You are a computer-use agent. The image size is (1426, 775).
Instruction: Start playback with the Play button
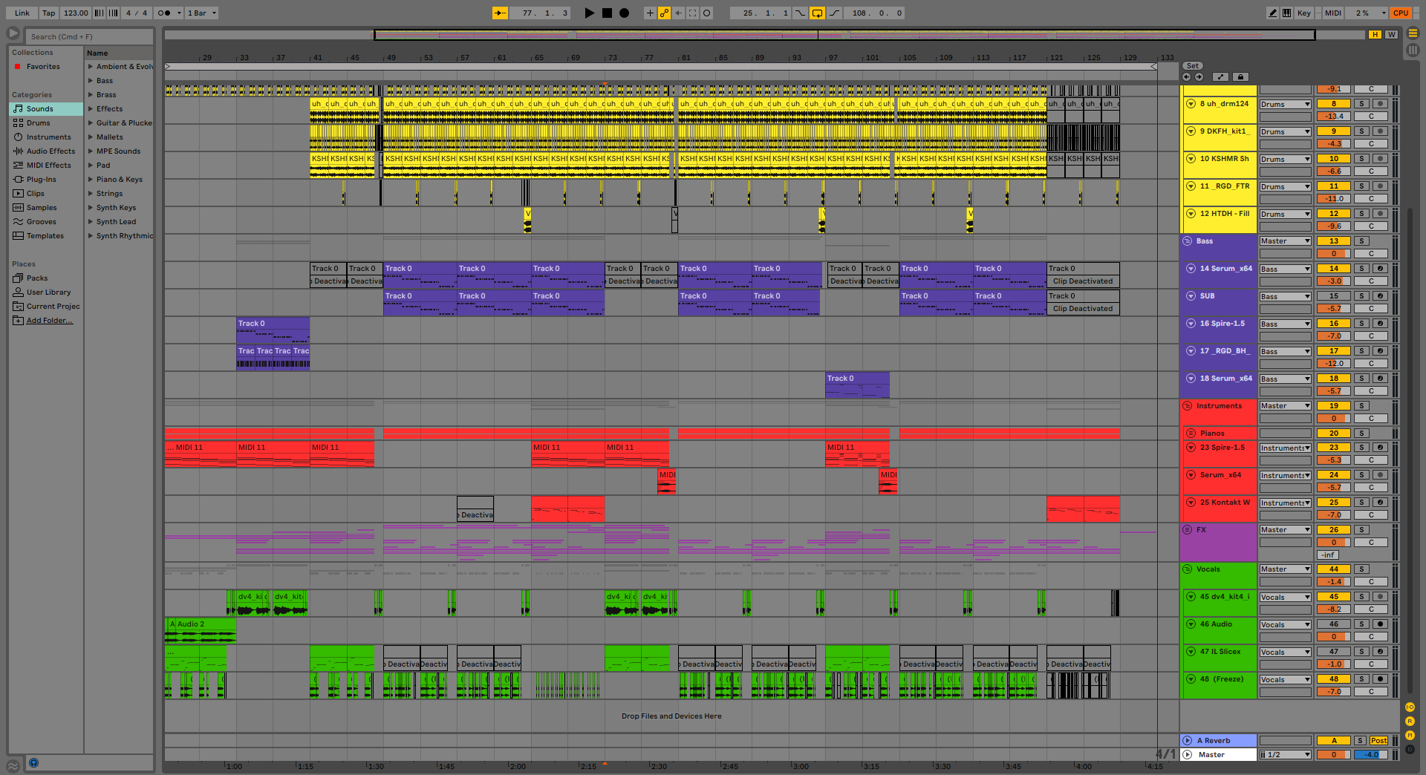[x=590, y=13]
